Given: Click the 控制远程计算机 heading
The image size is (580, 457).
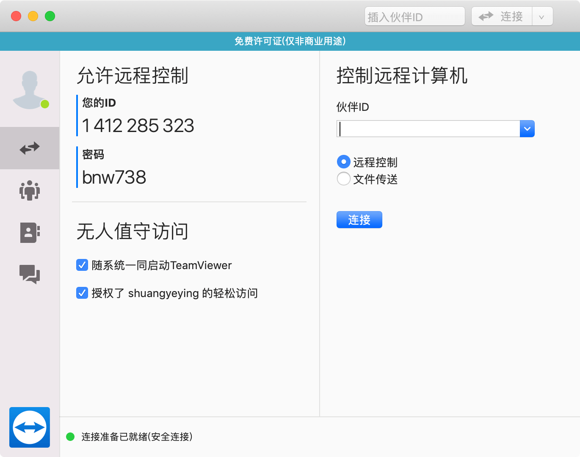Looking at the screenshot, I should (x=402, y=76).
